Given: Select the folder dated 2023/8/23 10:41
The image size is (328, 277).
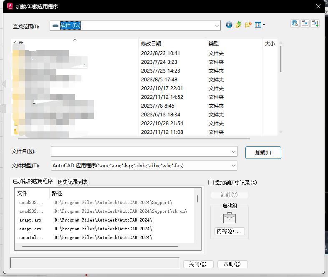Looking at the screenshot, I should pyautogui.click(x=144, y=53).
